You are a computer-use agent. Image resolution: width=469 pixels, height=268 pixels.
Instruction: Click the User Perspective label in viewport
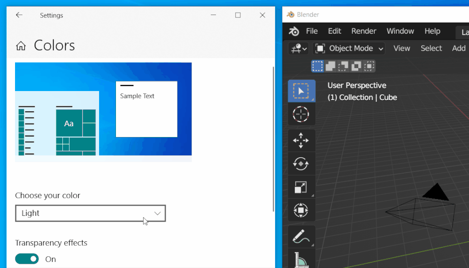(x=357, y=85)
